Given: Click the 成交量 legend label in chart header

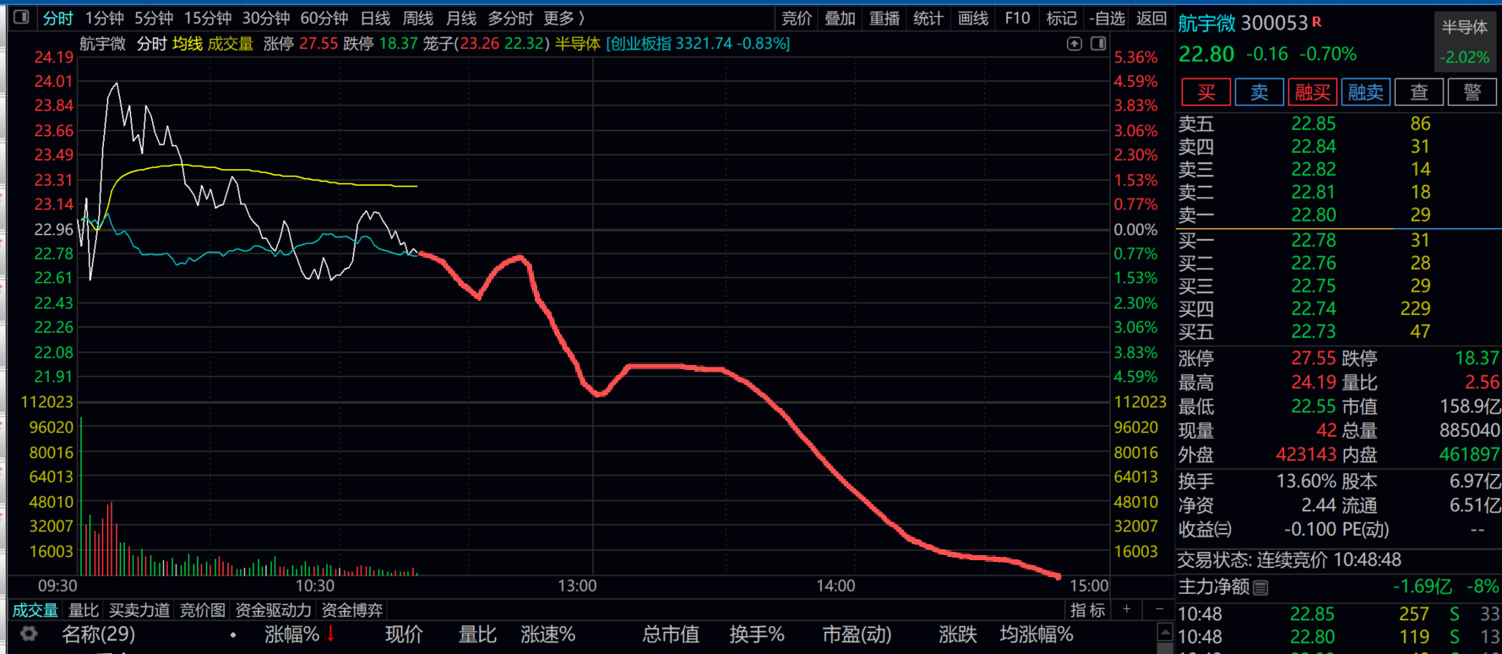Looking at the screenshot, I should [231, 43].
